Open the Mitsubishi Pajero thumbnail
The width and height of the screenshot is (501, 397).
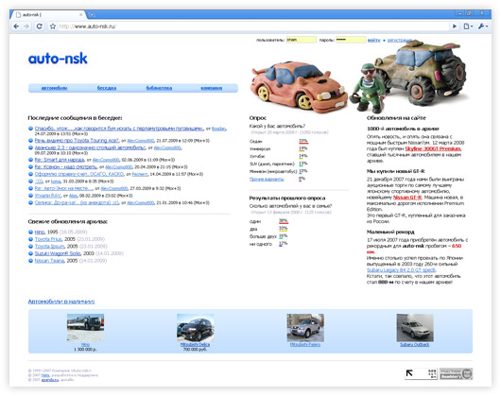(x=305, y=328)
